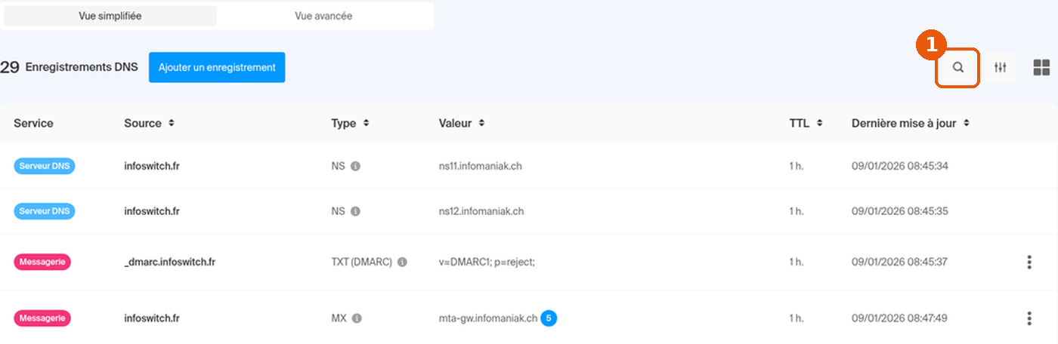Open the filter settings sliders icon

click(x=1001, y=68)
